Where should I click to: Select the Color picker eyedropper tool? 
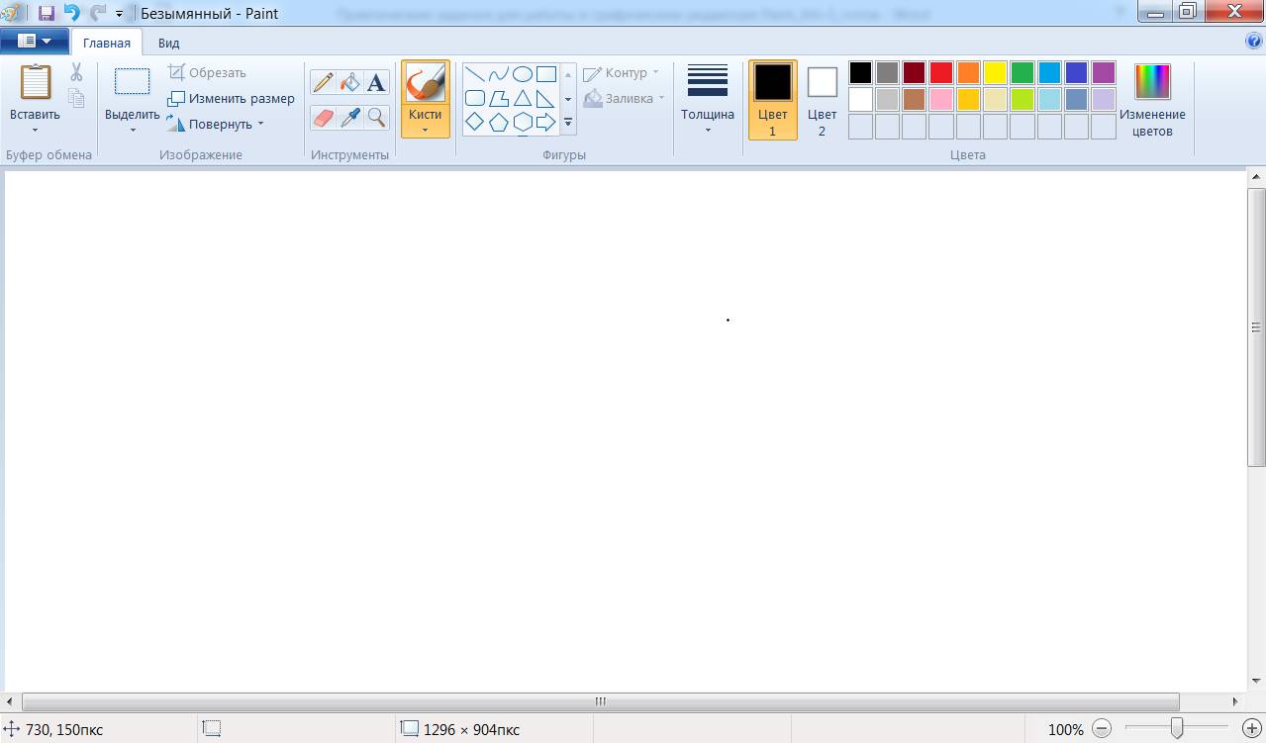coord(349,118)
